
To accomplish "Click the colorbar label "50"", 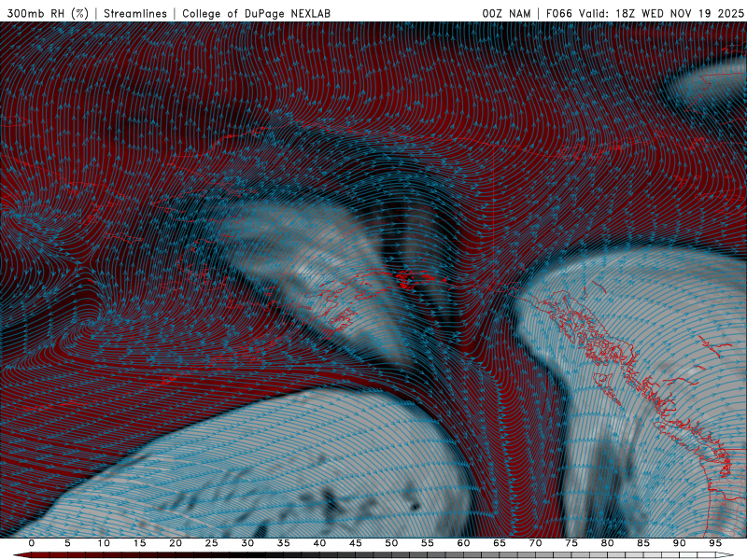I will click(391, 543).
